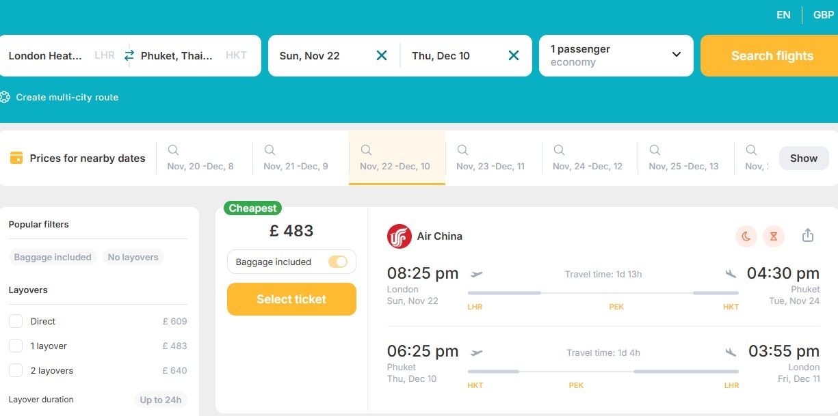The width and height of the screenshot is (838, 416).
Task: Click the Search flights button
Action: (772, 56)
